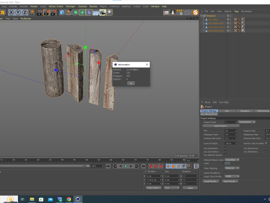
Task: Click the PSR reset icon
Action: click(x=179, y=12)
